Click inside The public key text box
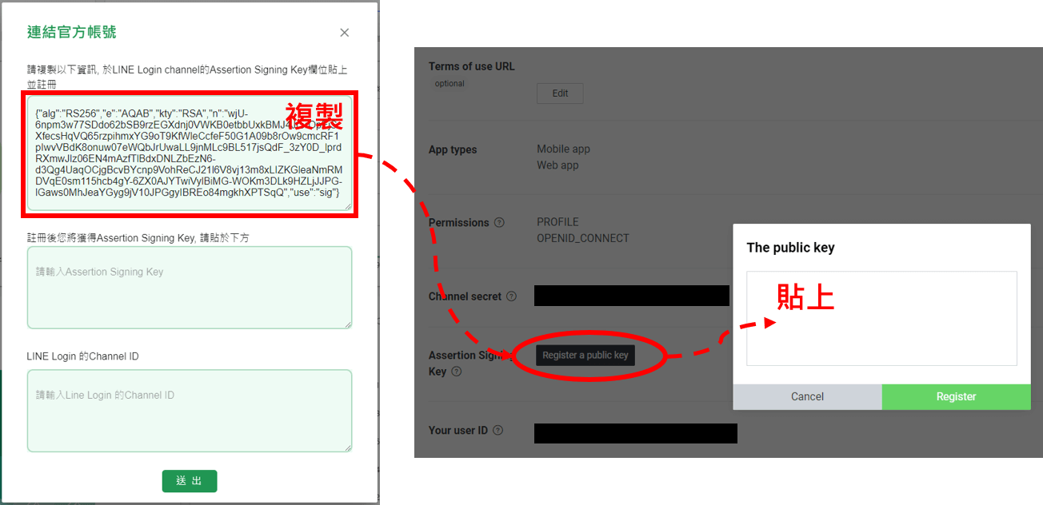Viewport: 1043px width, 505px height. [x=881, y=318]
